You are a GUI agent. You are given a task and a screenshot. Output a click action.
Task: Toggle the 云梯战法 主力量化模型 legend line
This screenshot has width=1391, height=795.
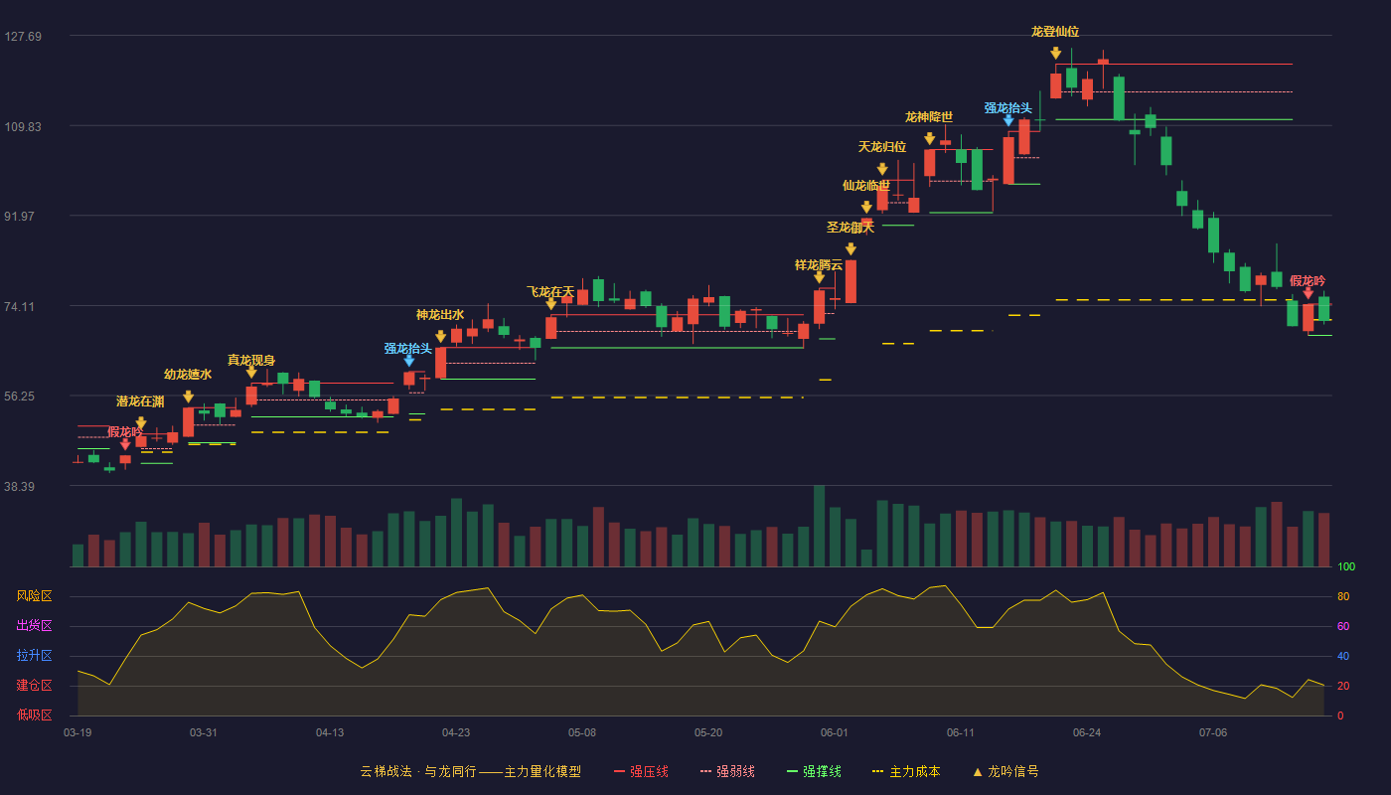[471, 771]
